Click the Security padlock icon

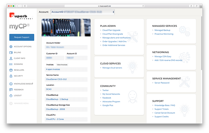(x=11, y=76)
